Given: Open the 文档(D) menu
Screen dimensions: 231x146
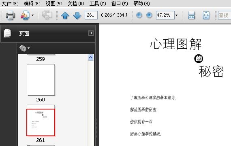Looking at the screenshot, I should pos(76,4).
